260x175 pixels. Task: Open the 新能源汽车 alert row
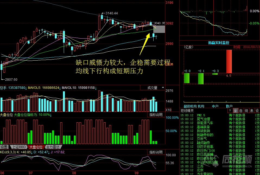coord(205,123)
